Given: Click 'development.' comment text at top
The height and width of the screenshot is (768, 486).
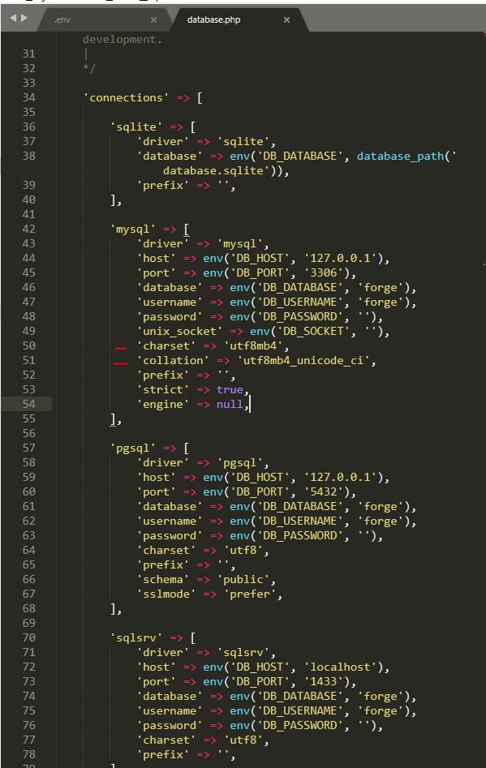Looking at the screenshot, I should click(122, 39).
